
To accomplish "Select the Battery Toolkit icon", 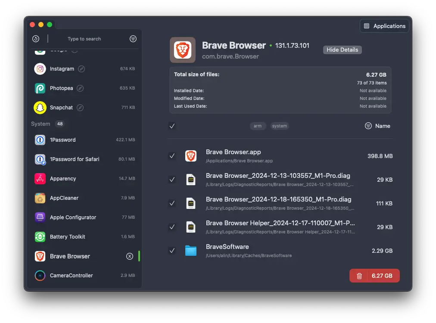I will (x=40, y=236).
